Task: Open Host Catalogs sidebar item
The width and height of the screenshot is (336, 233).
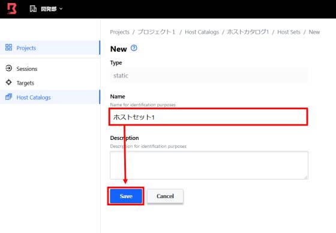Action: click(x=50, y=97)
